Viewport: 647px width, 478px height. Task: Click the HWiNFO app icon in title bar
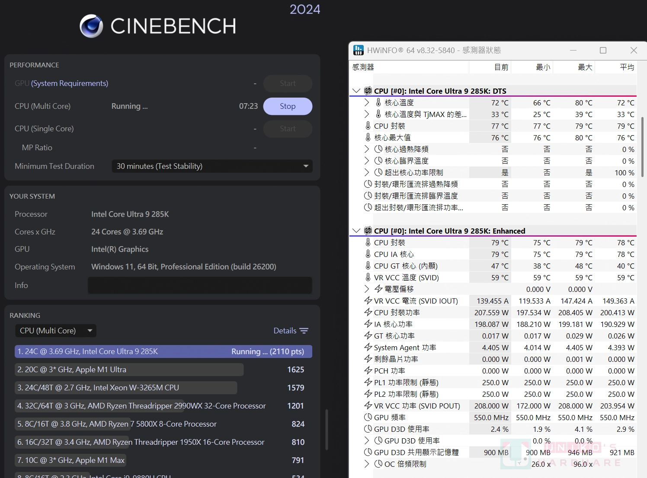[x=359, y=51]
